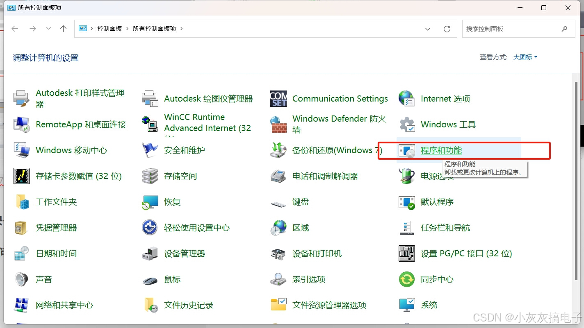Go forward with the right arrow
Viewport: 584px width, 328px height.
tap(33, 29)
